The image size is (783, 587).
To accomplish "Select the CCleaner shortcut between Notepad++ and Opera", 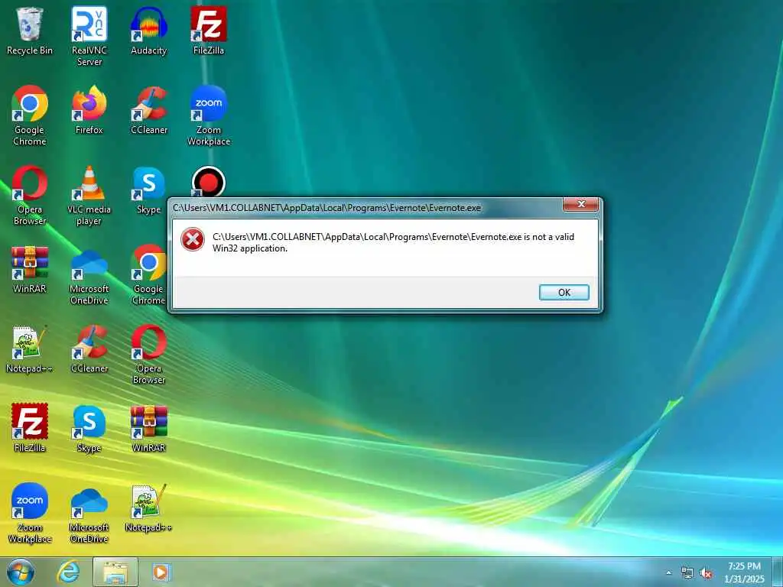I will [x=89, y=349].
